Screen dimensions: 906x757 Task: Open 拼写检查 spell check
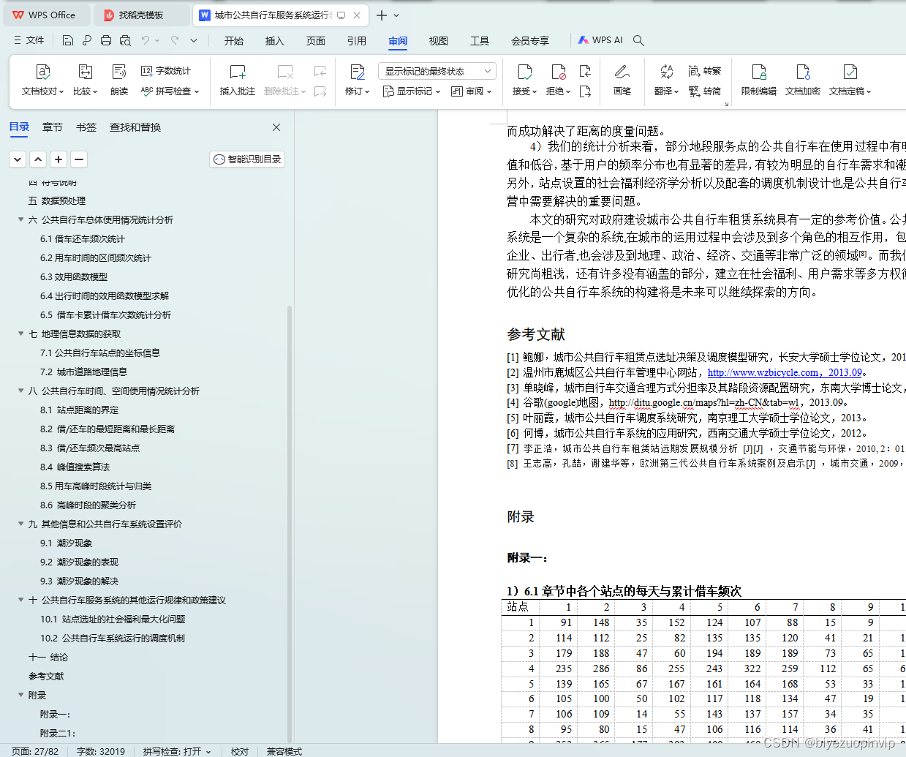tap(170, 91)
